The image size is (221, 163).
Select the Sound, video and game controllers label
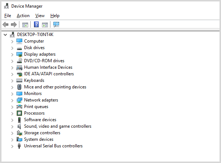(58, 126)
